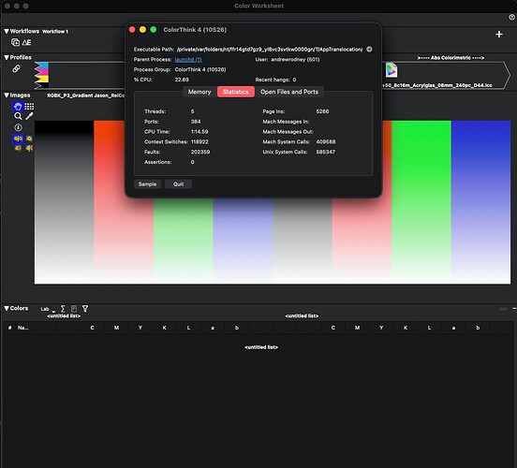Screen dimensions: 517x468
Task: Select the Workflow 1 tab
Action: [x=55, y=32]
